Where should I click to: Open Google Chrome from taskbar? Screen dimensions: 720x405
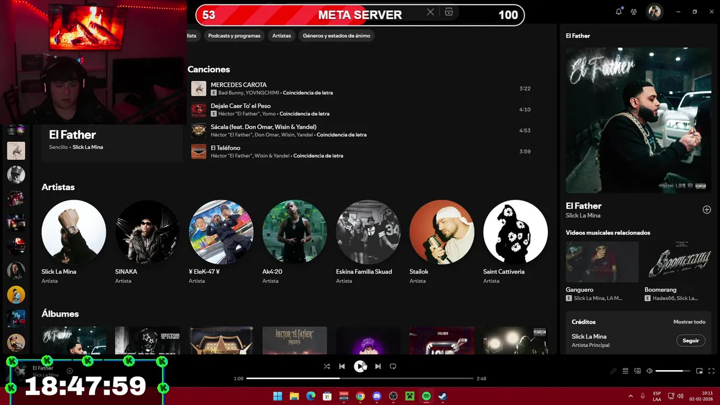[360, 396]
